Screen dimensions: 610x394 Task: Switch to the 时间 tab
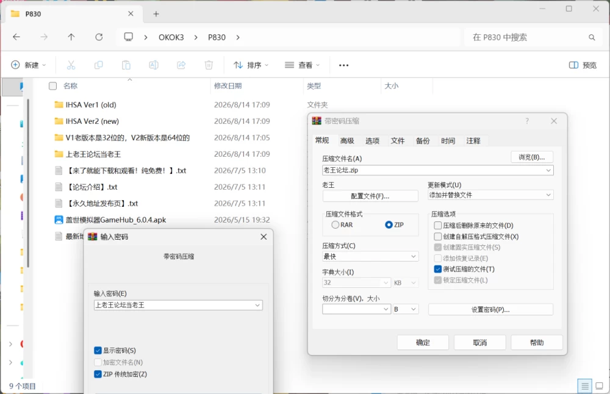448,141
